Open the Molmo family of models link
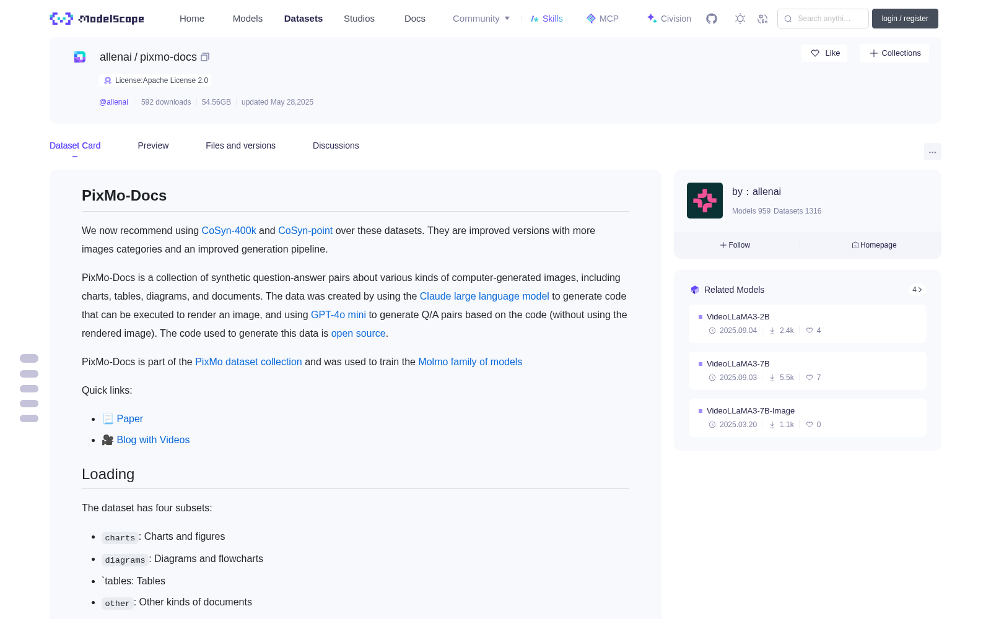 click(470, 361)
